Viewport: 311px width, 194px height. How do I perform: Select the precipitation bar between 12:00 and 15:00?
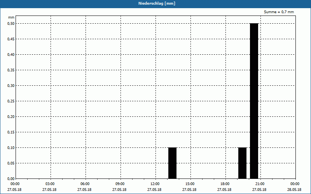(172, 163)
